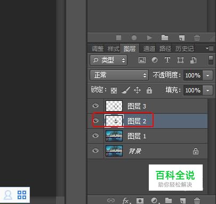
Task: Select the 图层 2 layer name
Action: [x=137, y=121]
